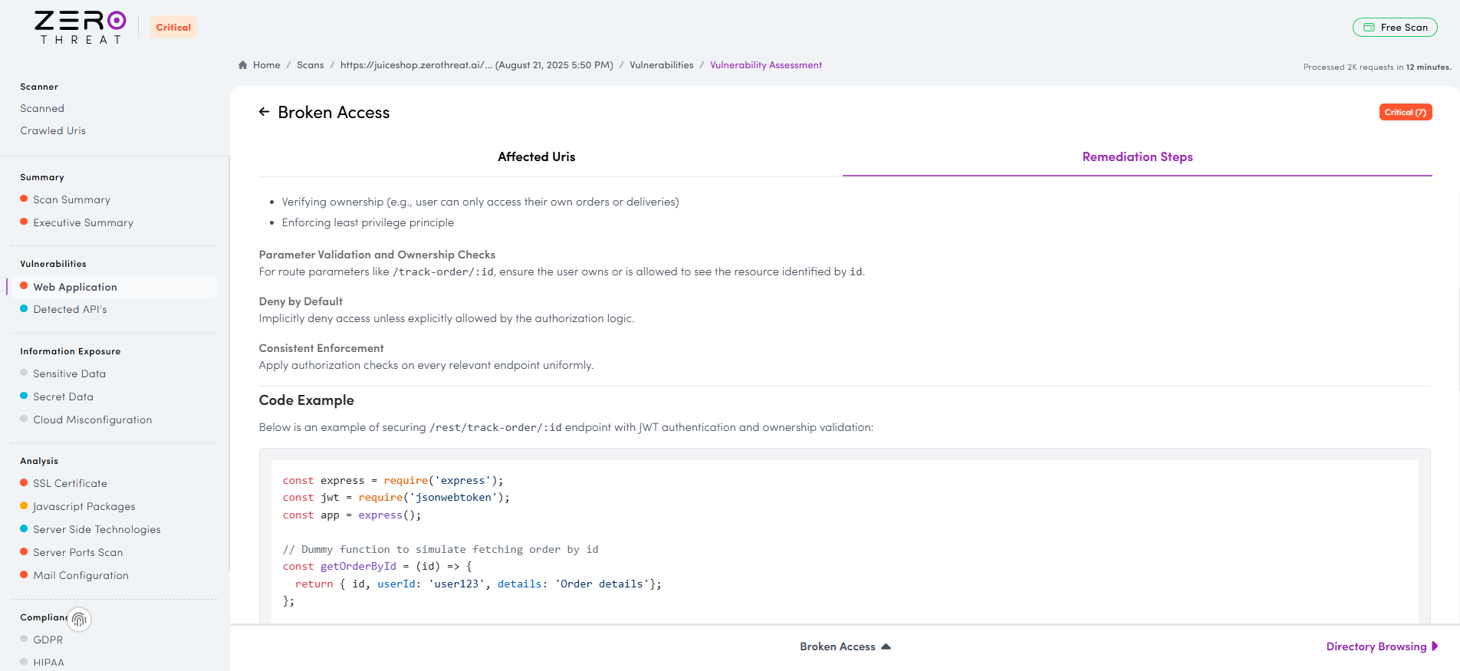1460x671 pixels.
Task: Click the ZeroThreat logo
Action: click(x=80, y=28)
